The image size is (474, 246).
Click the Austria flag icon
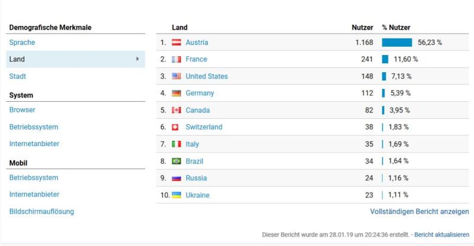176,42
